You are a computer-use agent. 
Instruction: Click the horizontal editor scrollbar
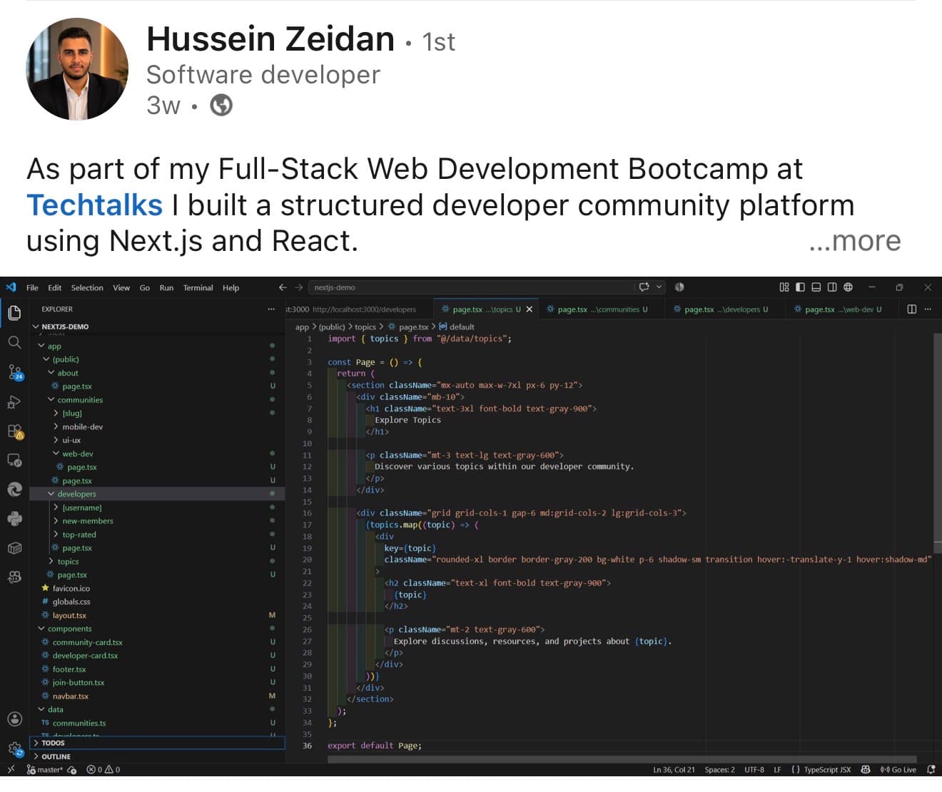pyautogui.click(x=622, y=759)
